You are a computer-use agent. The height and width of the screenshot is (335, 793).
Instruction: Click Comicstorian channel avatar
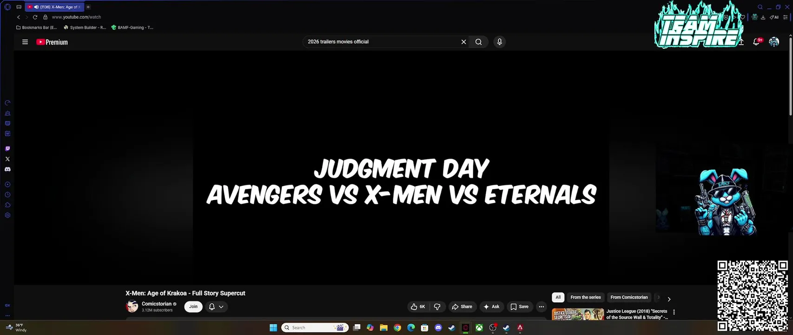coord(132,307)
